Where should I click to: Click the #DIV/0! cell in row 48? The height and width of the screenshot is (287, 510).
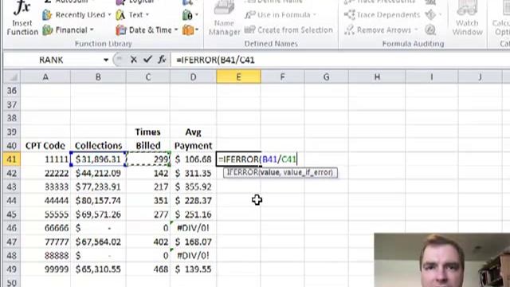193,255
